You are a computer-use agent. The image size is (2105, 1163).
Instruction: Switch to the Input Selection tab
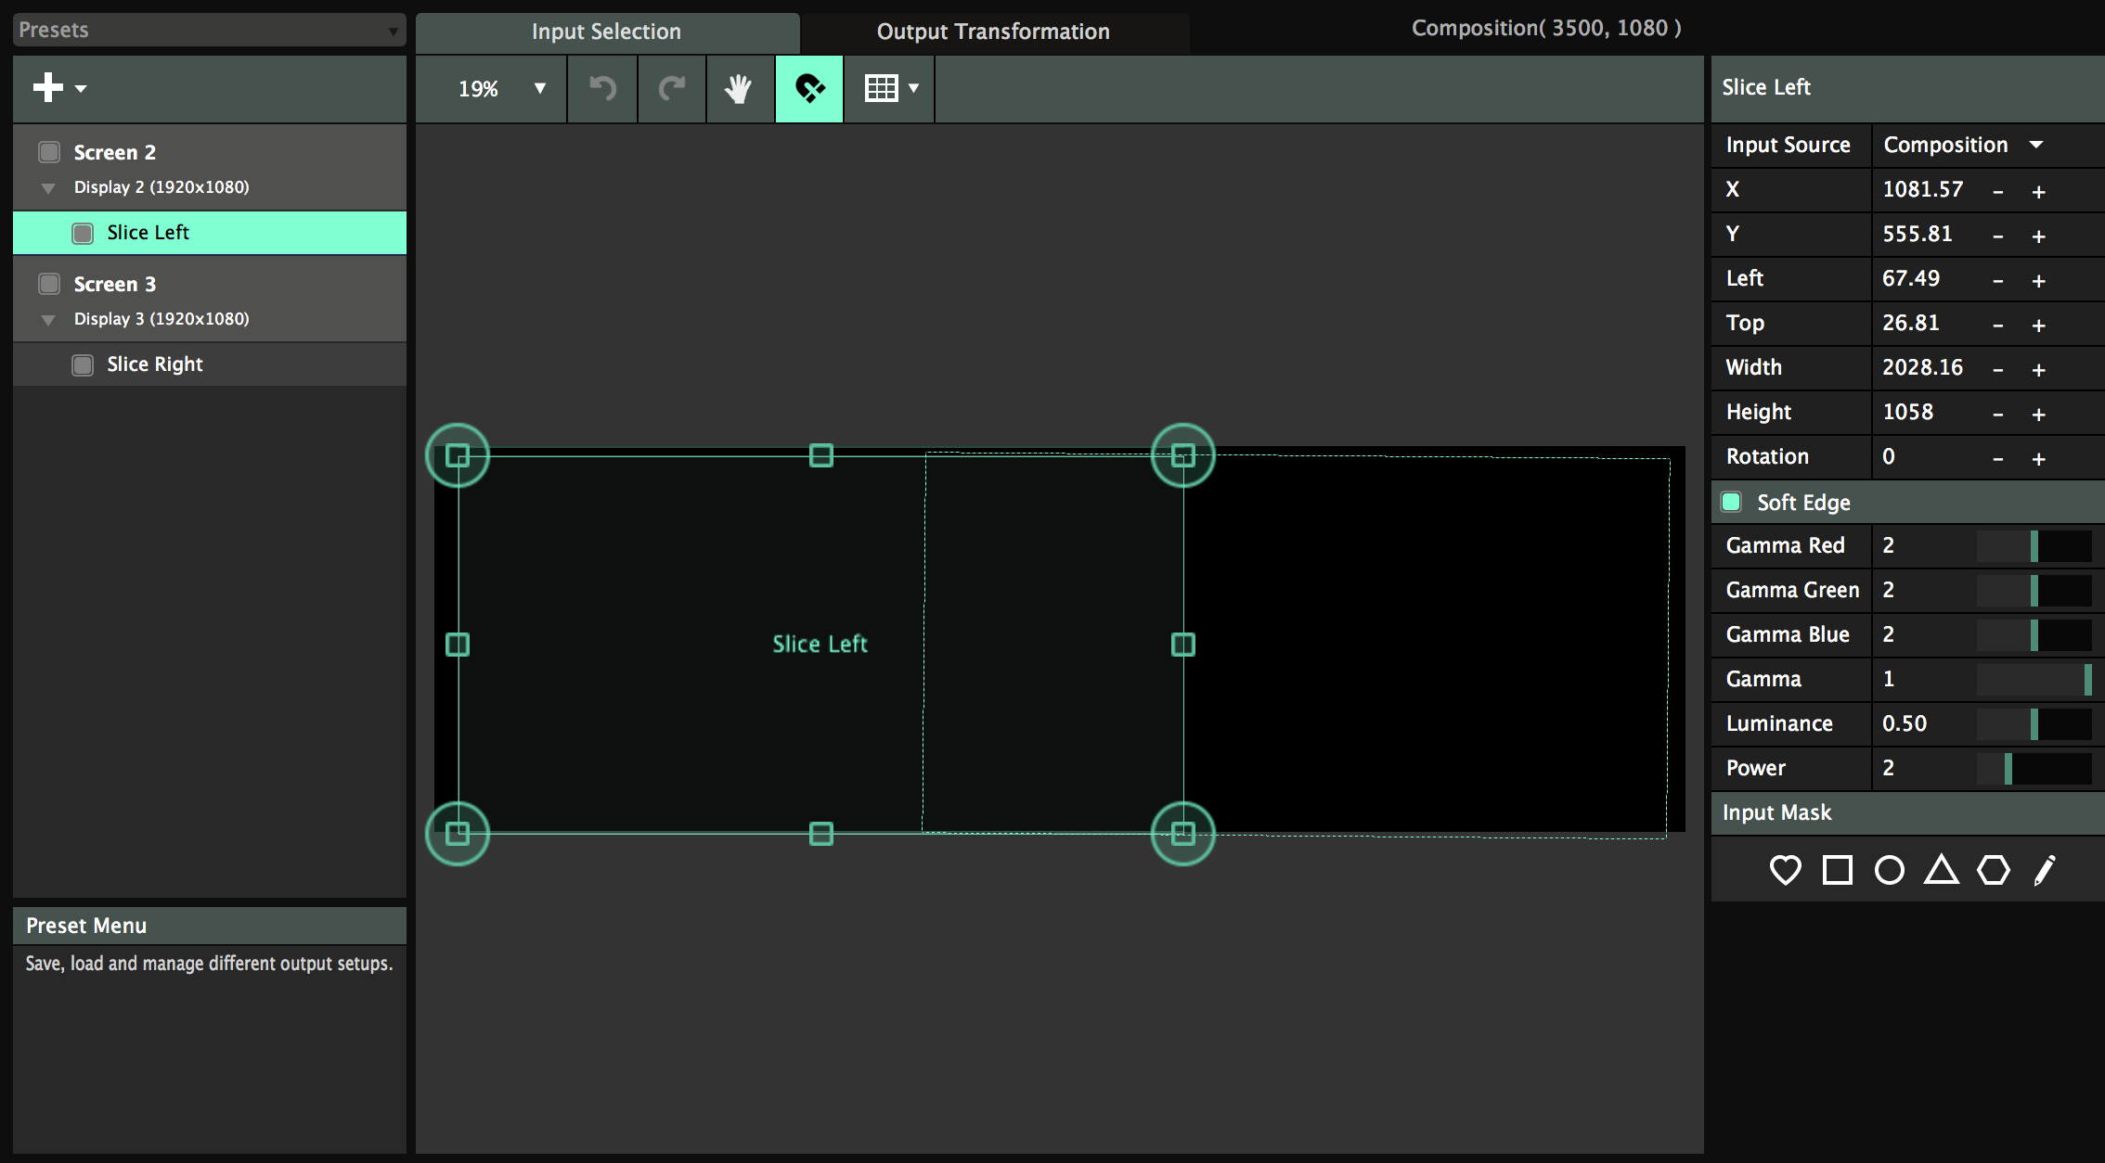click(x=606, y=32)
